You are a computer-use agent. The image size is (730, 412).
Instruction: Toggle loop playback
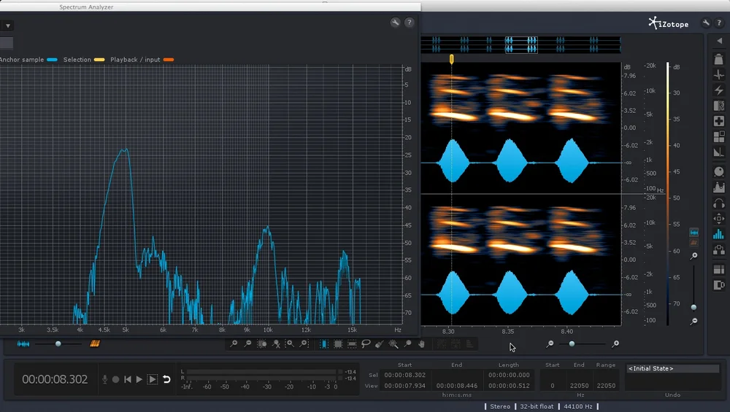[x=166, y=379]
